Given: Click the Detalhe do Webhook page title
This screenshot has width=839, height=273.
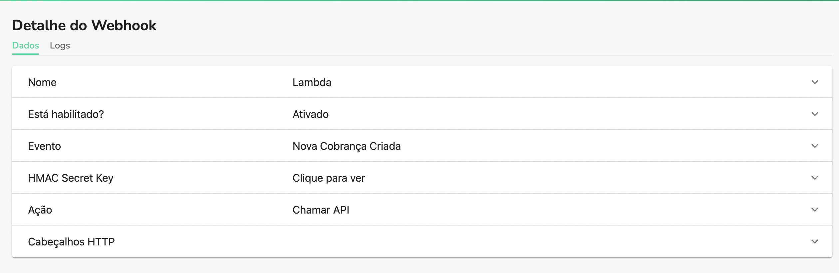Looking at the screenshot, I should pos(84,24).
